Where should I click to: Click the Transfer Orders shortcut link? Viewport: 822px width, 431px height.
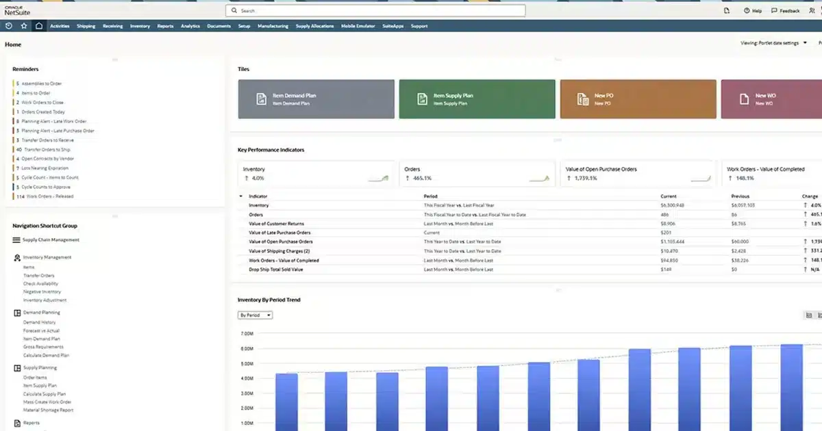[x=38, y=277]
